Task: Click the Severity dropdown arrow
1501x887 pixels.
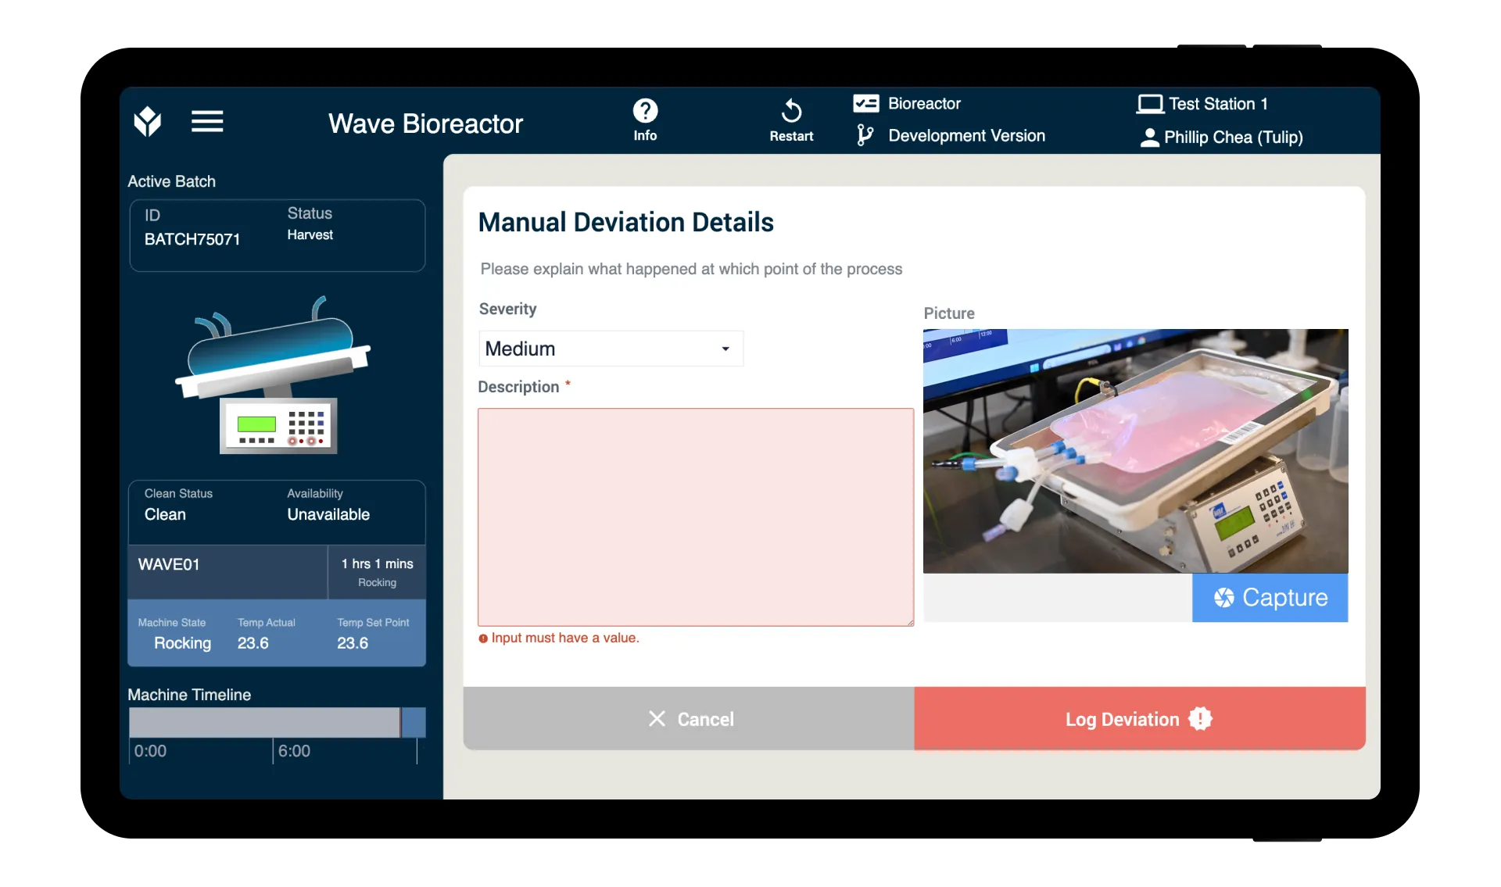Action: tap(725, 349)
